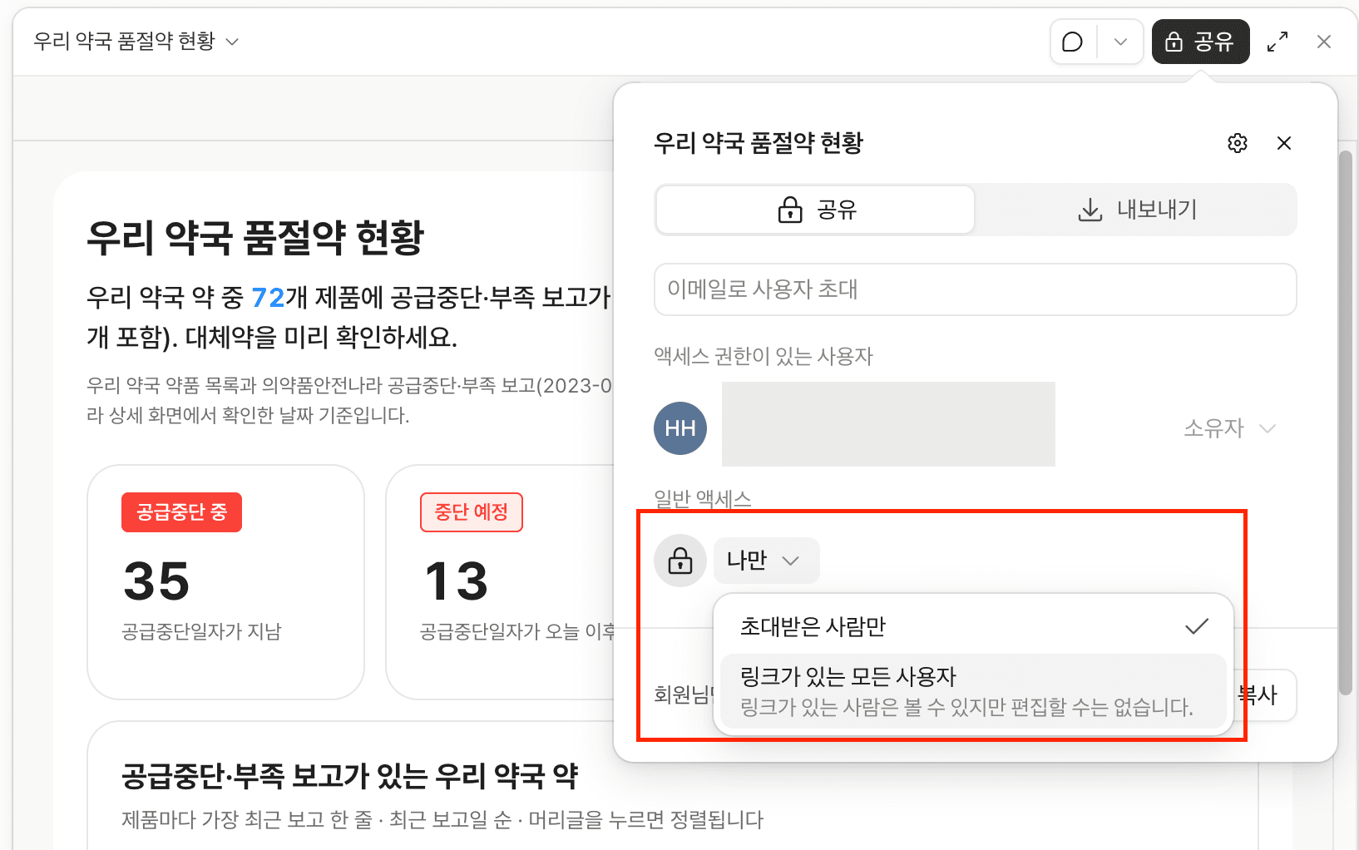Click the vertical scrollbar on right edge

click(1346, 423)
